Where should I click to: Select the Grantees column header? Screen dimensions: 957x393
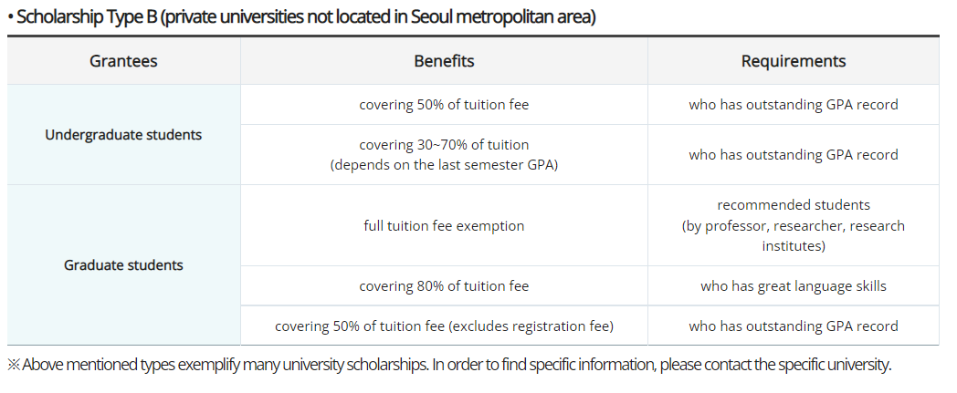coord(123,61)
